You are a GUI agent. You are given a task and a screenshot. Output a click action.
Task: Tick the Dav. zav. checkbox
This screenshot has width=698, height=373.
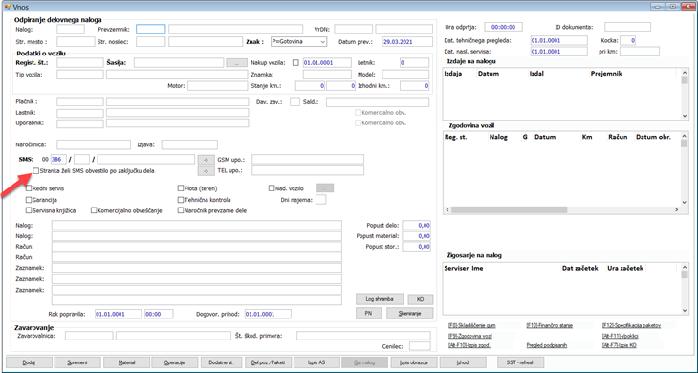pos(294,102)
